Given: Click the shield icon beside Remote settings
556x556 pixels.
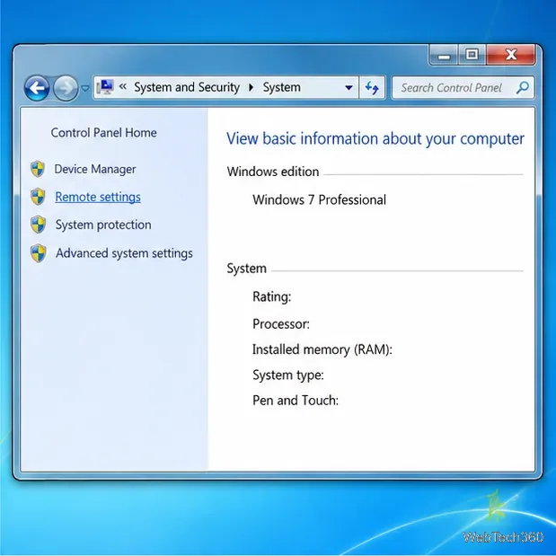Looking at the screenshot, I should 38,197.
